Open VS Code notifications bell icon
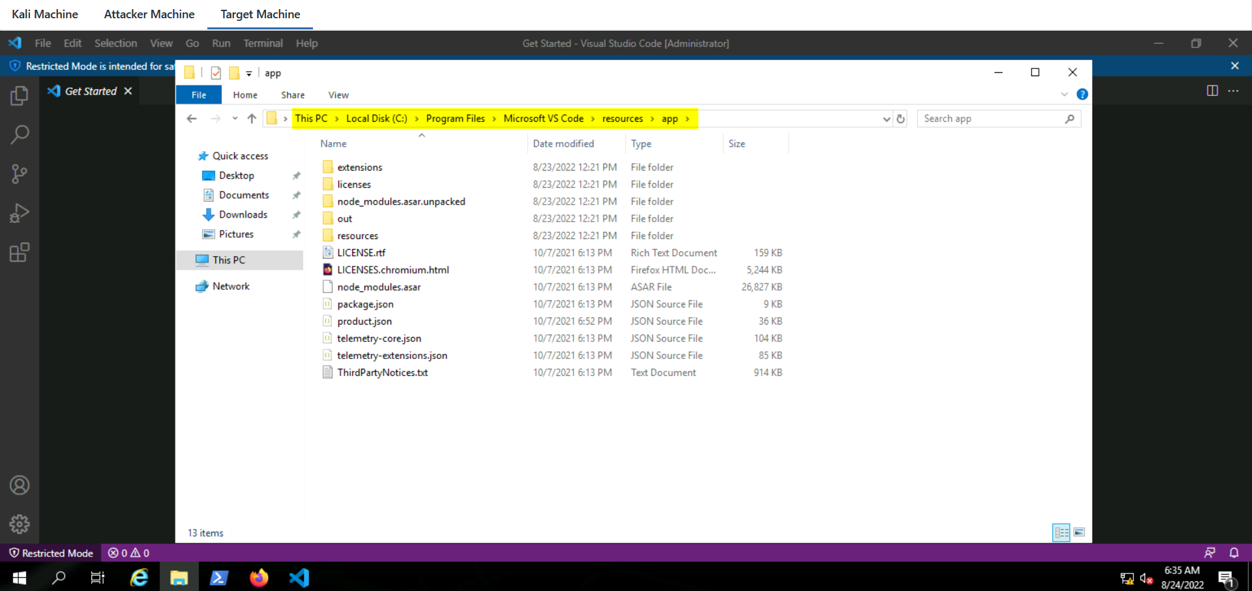The height and width of the screenshot is (591, 1252). 1234,553
